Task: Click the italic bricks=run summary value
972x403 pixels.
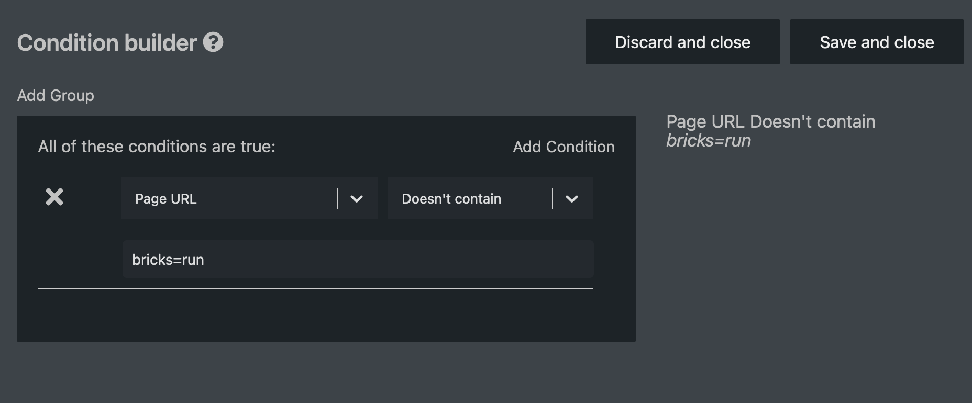Action: tap(709, 141)
